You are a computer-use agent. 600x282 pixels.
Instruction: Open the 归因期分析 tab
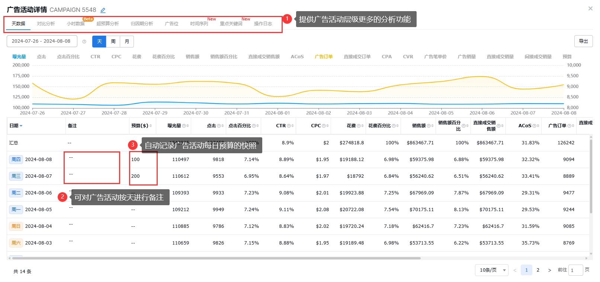point(142,24)
